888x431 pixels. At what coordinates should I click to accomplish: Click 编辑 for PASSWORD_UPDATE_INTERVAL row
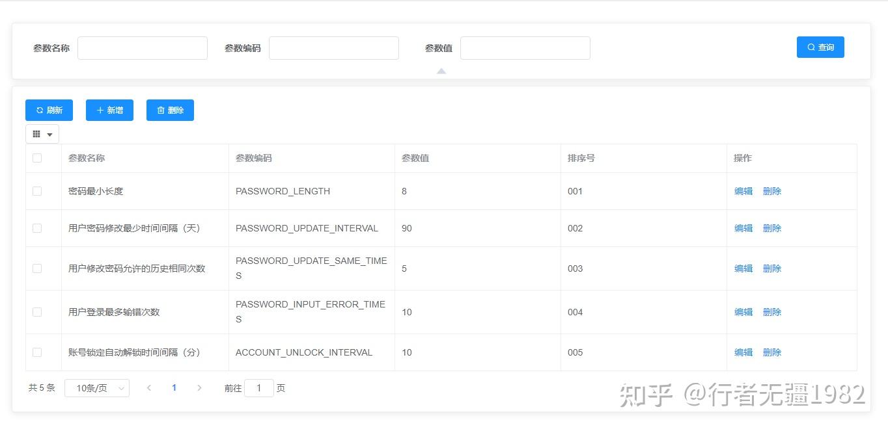[743, 228]
